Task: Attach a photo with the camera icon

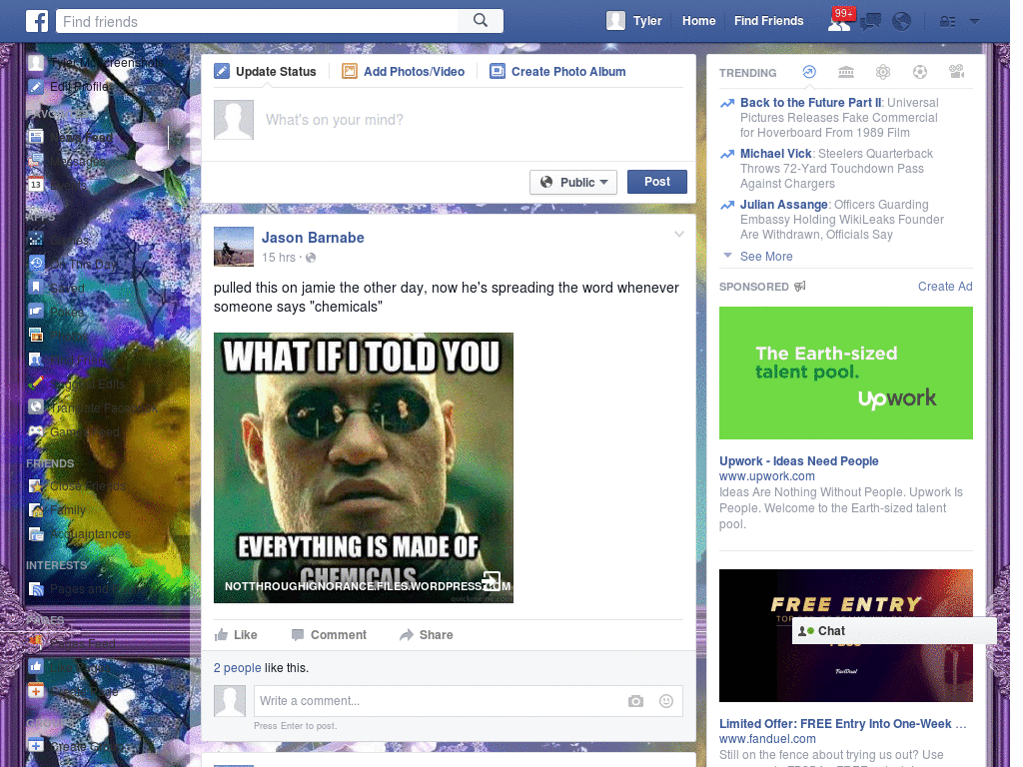Action: coord(635,701)
